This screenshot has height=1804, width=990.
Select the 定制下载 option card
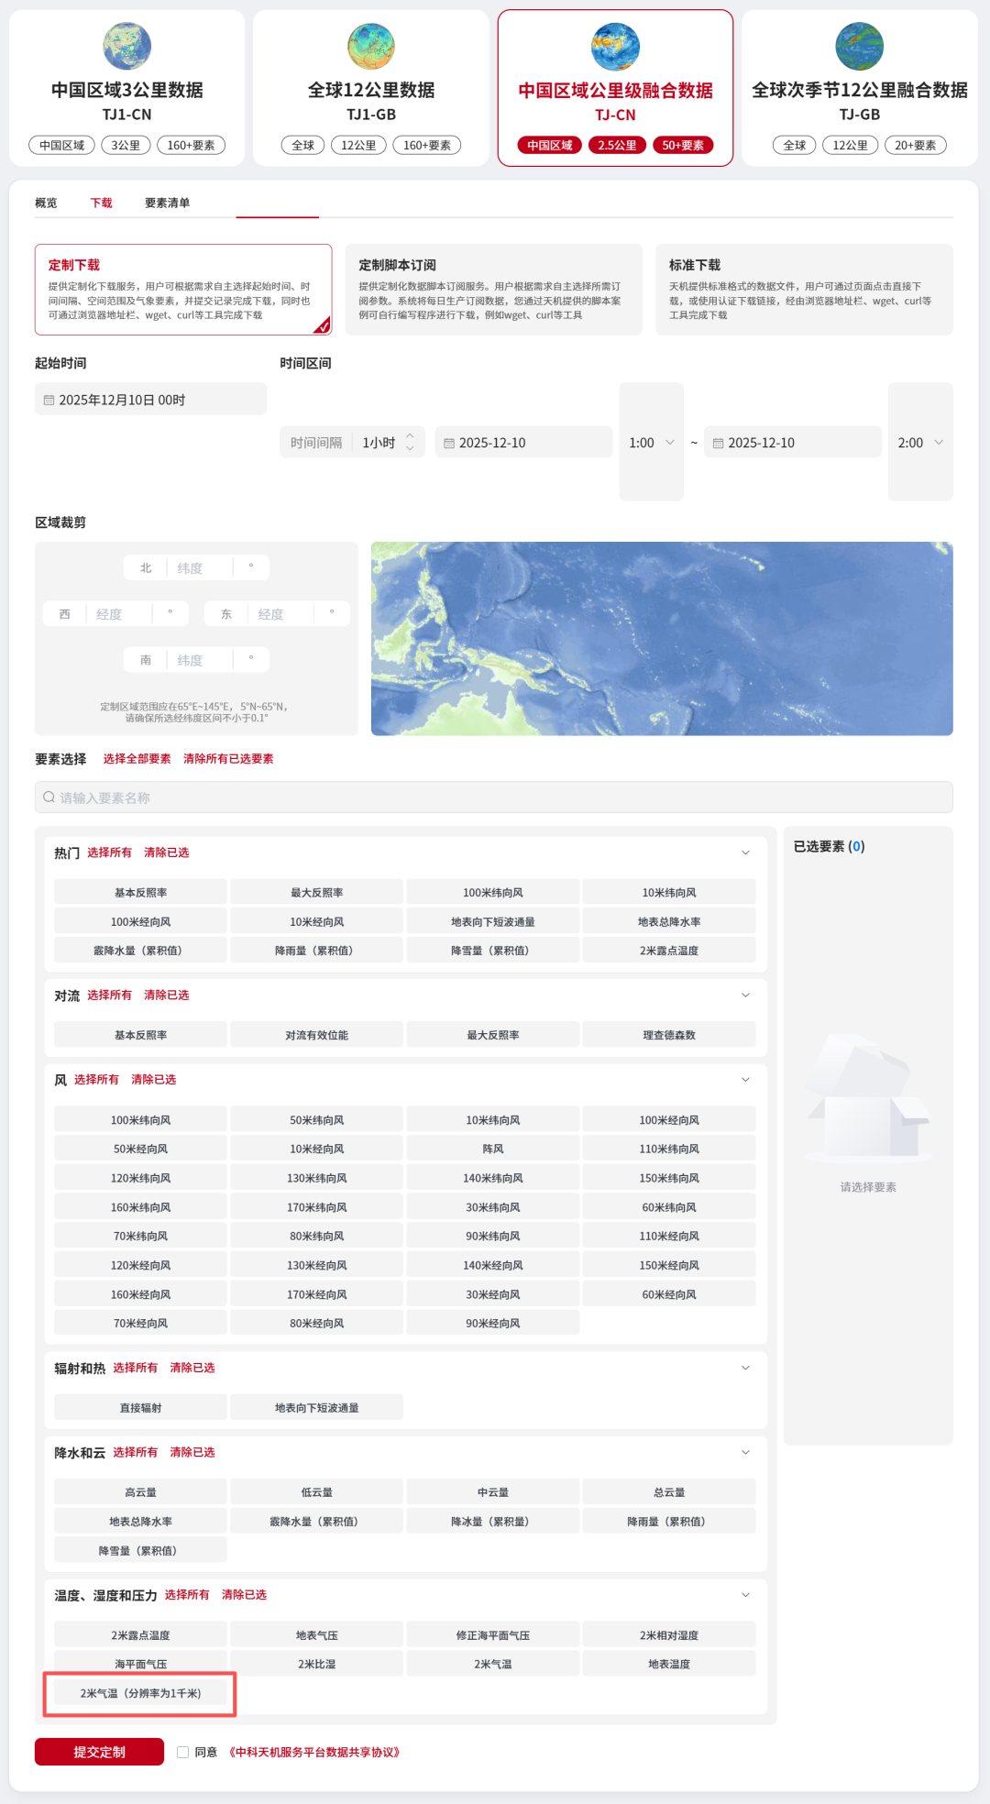[x=183, y=290]
